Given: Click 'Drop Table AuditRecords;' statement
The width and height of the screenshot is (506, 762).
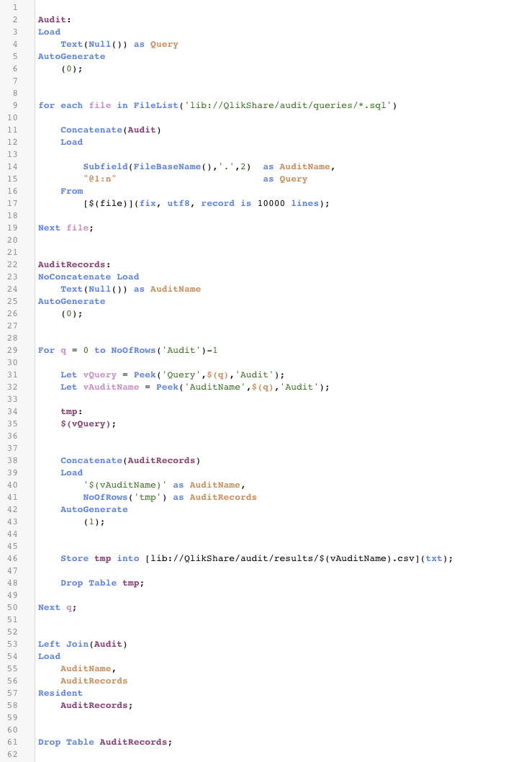Looking at the screenshot, I should [x=105, y=742].
